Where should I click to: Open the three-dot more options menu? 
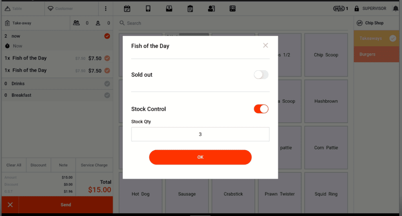[105, 8]
